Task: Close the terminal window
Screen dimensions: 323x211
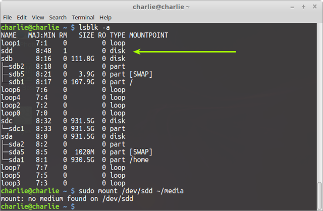Action: point(315,7)
